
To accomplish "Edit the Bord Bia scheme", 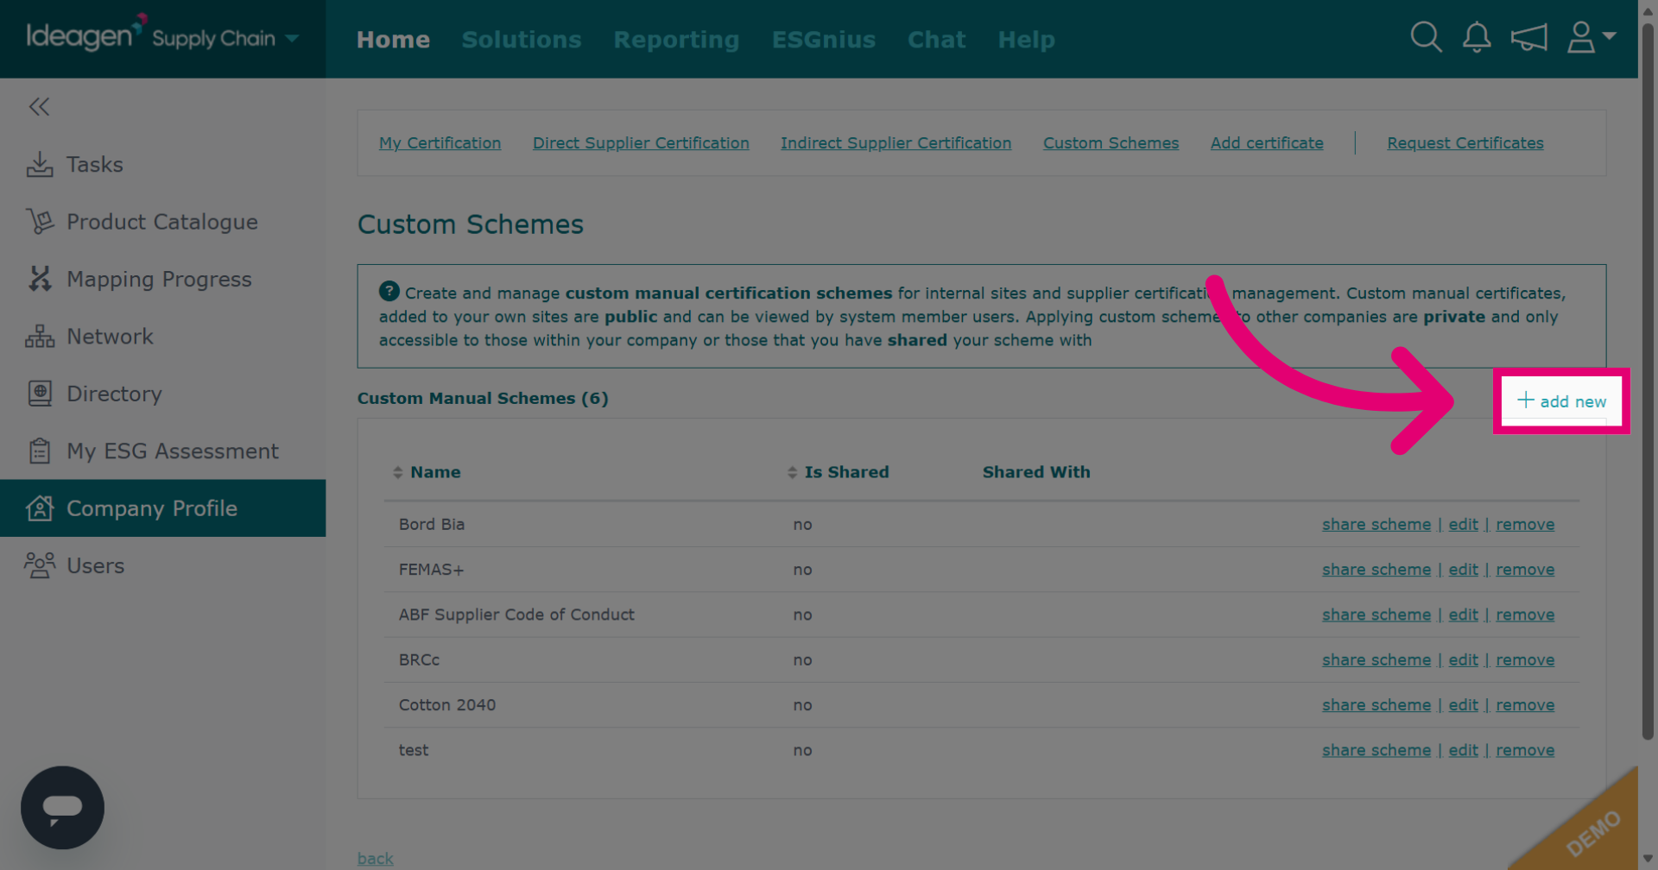I will click(x=1463, y=524).
